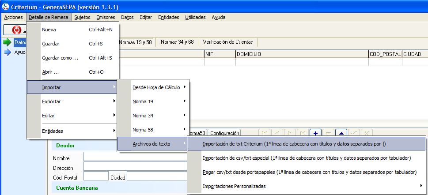Switch to Verificación de Cuentas tab
Viewport: 428px width, 195px height.
coord(228,42)
